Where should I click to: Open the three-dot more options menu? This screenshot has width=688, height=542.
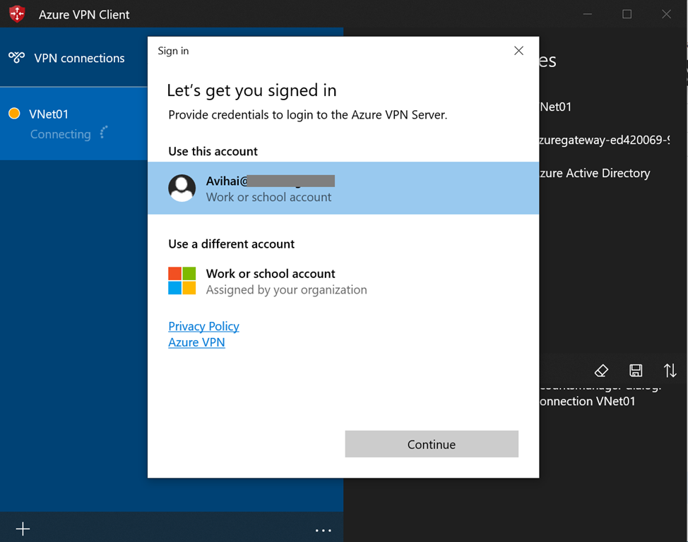coord(324,531)
